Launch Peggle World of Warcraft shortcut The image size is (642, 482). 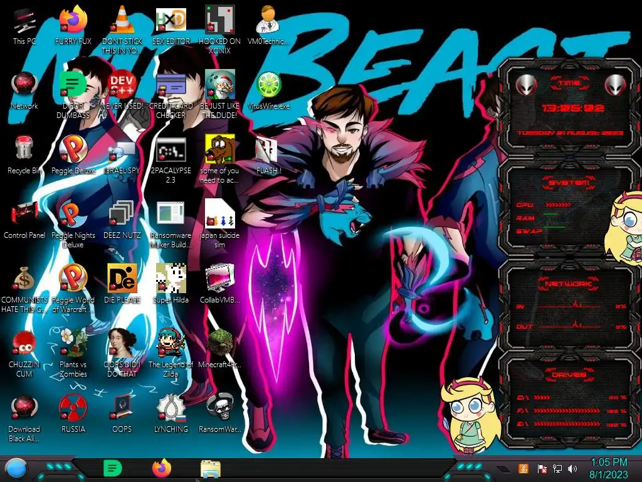(73, 289)
